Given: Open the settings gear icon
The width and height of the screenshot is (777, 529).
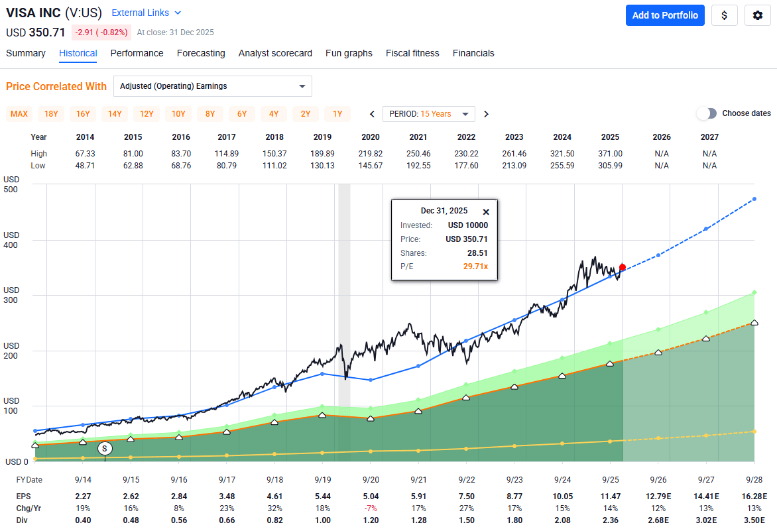Looking at the screenshot, I should tap(758, 15).
